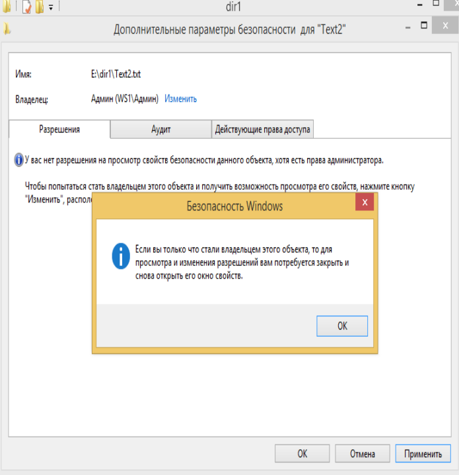Click the Отмена button
Screen dimensions: 459x475
[363, 453]
